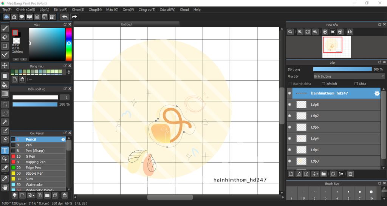Select the Eyedropper tool
Viewport: 387px width, 206px height.
(5, 178)
